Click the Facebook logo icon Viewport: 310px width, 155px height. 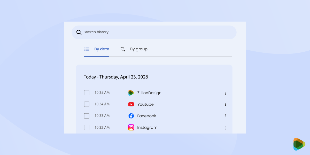point(131,116)
